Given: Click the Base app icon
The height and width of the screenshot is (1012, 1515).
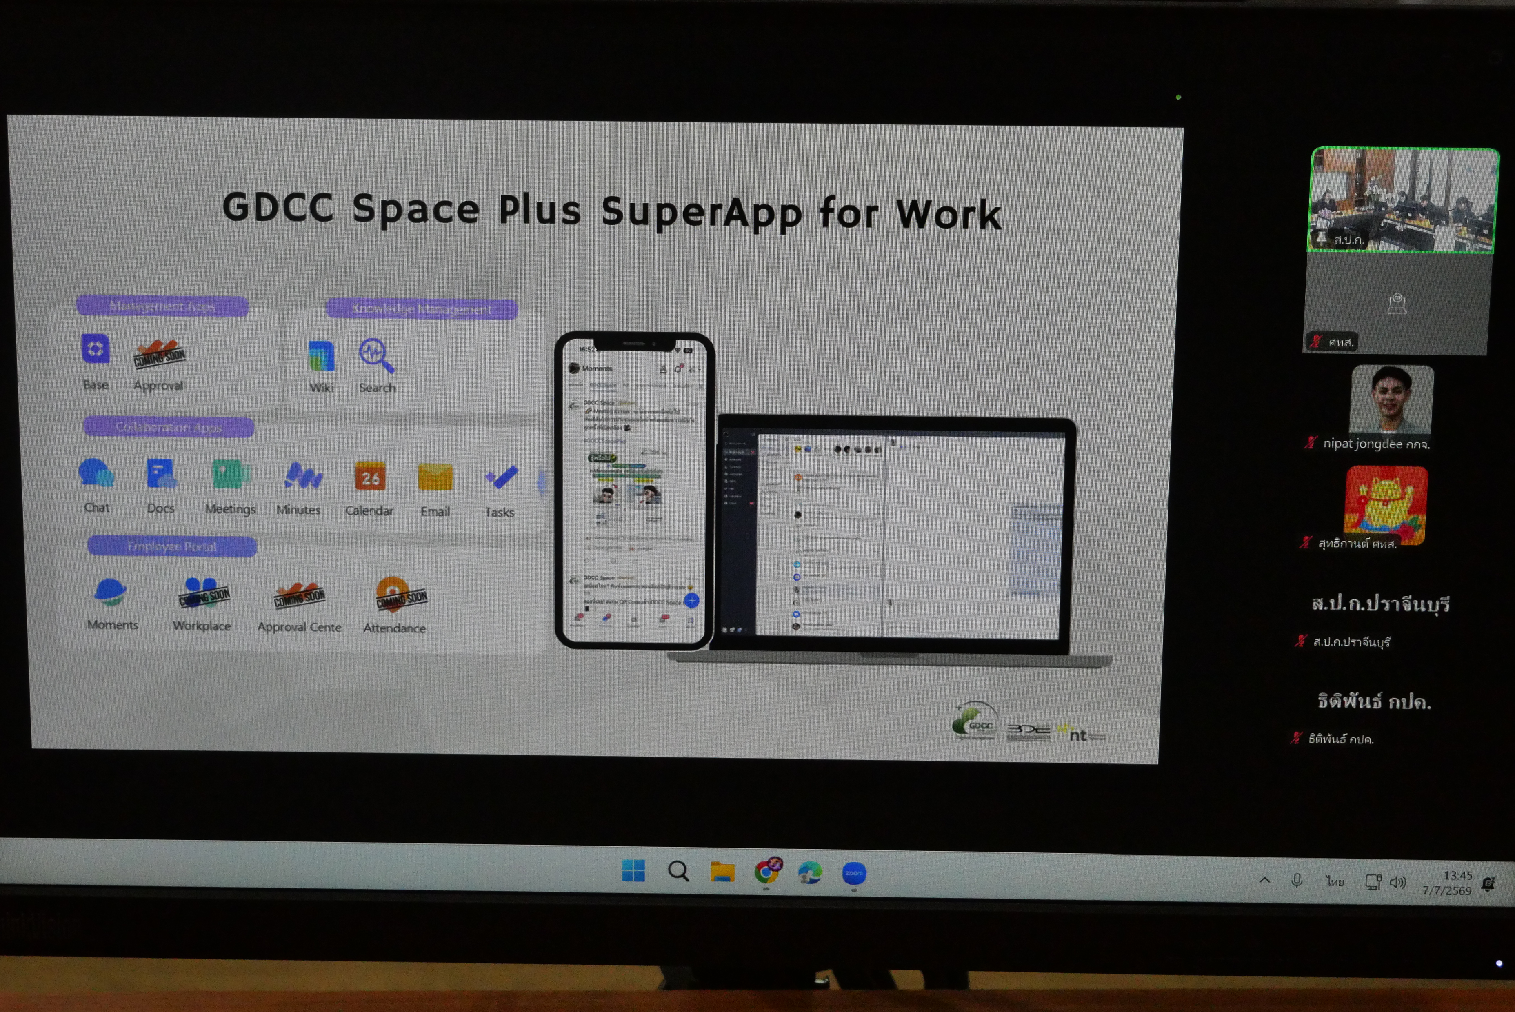Looking at the screenshot, I should (95, 349).
